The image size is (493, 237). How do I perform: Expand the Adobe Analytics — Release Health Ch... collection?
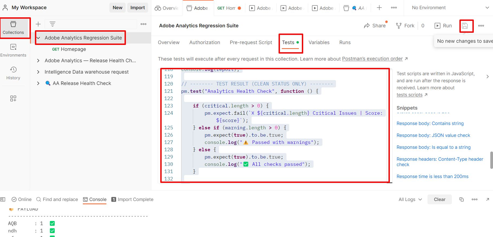(38, 61)
